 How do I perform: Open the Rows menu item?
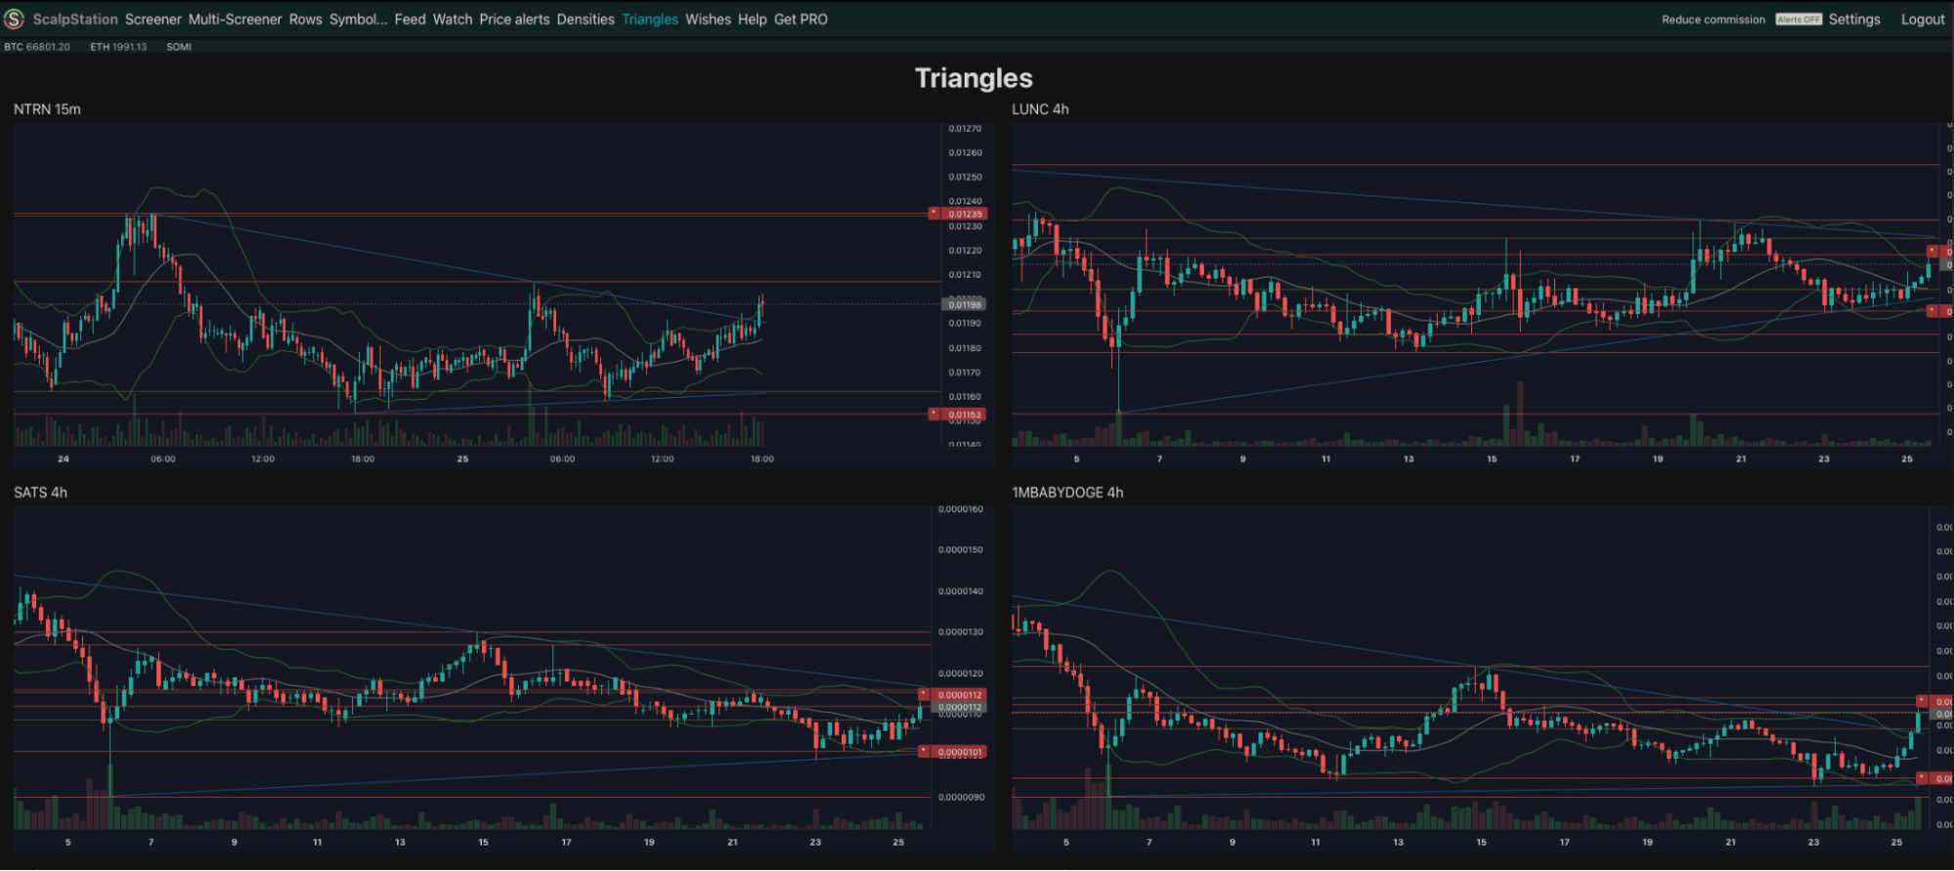tap(305, 20)
